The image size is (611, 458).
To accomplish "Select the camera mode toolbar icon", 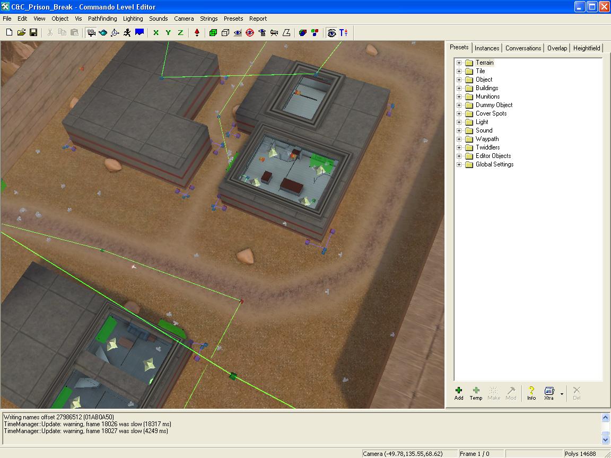I will [91, 32].
